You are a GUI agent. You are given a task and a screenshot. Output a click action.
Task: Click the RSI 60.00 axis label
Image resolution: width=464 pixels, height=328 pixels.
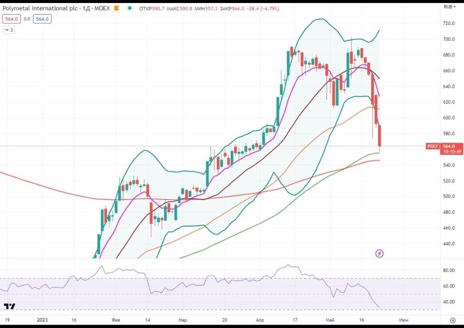[x=449, y=286]
